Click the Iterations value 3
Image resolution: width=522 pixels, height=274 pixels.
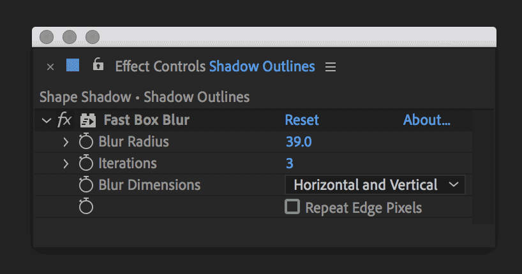289,163
